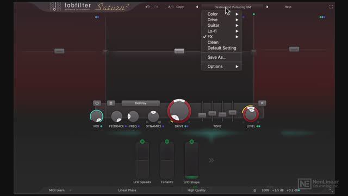Click right crossover split marker
The height and width of the screenshot is (196, 348).
(x=254, y=51)
